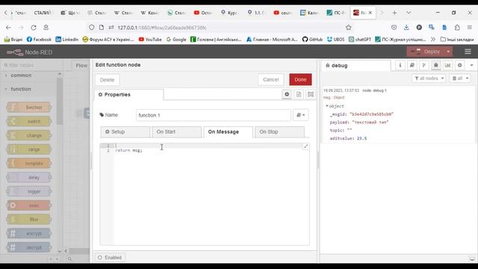Select the delay palette node
Image resolution: width=478 pixels, height=269 pixels.
(x=29, y=178)
